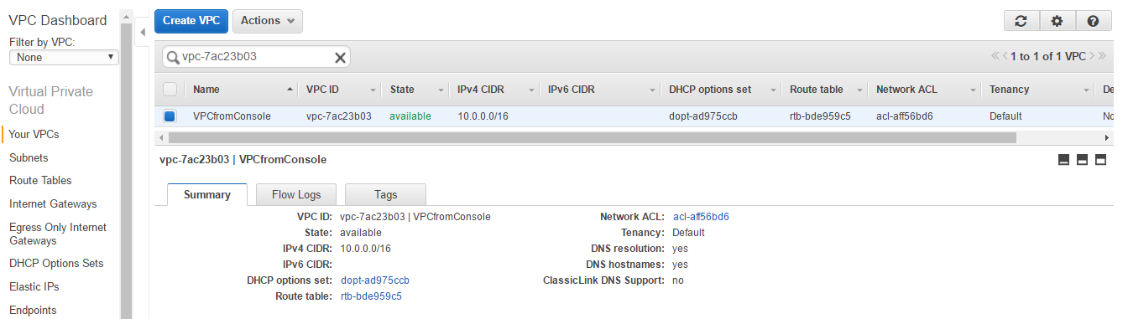Switch to the Flow Logs tab

[296, 194]
